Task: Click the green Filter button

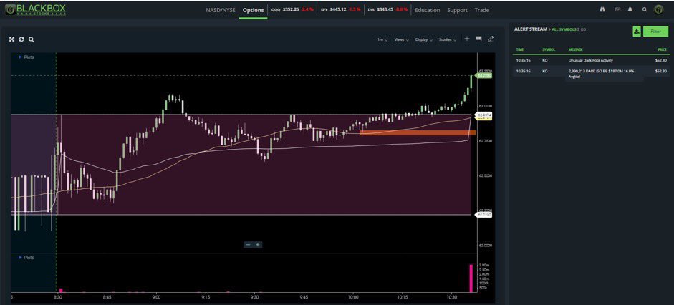Action: [655, 32]
